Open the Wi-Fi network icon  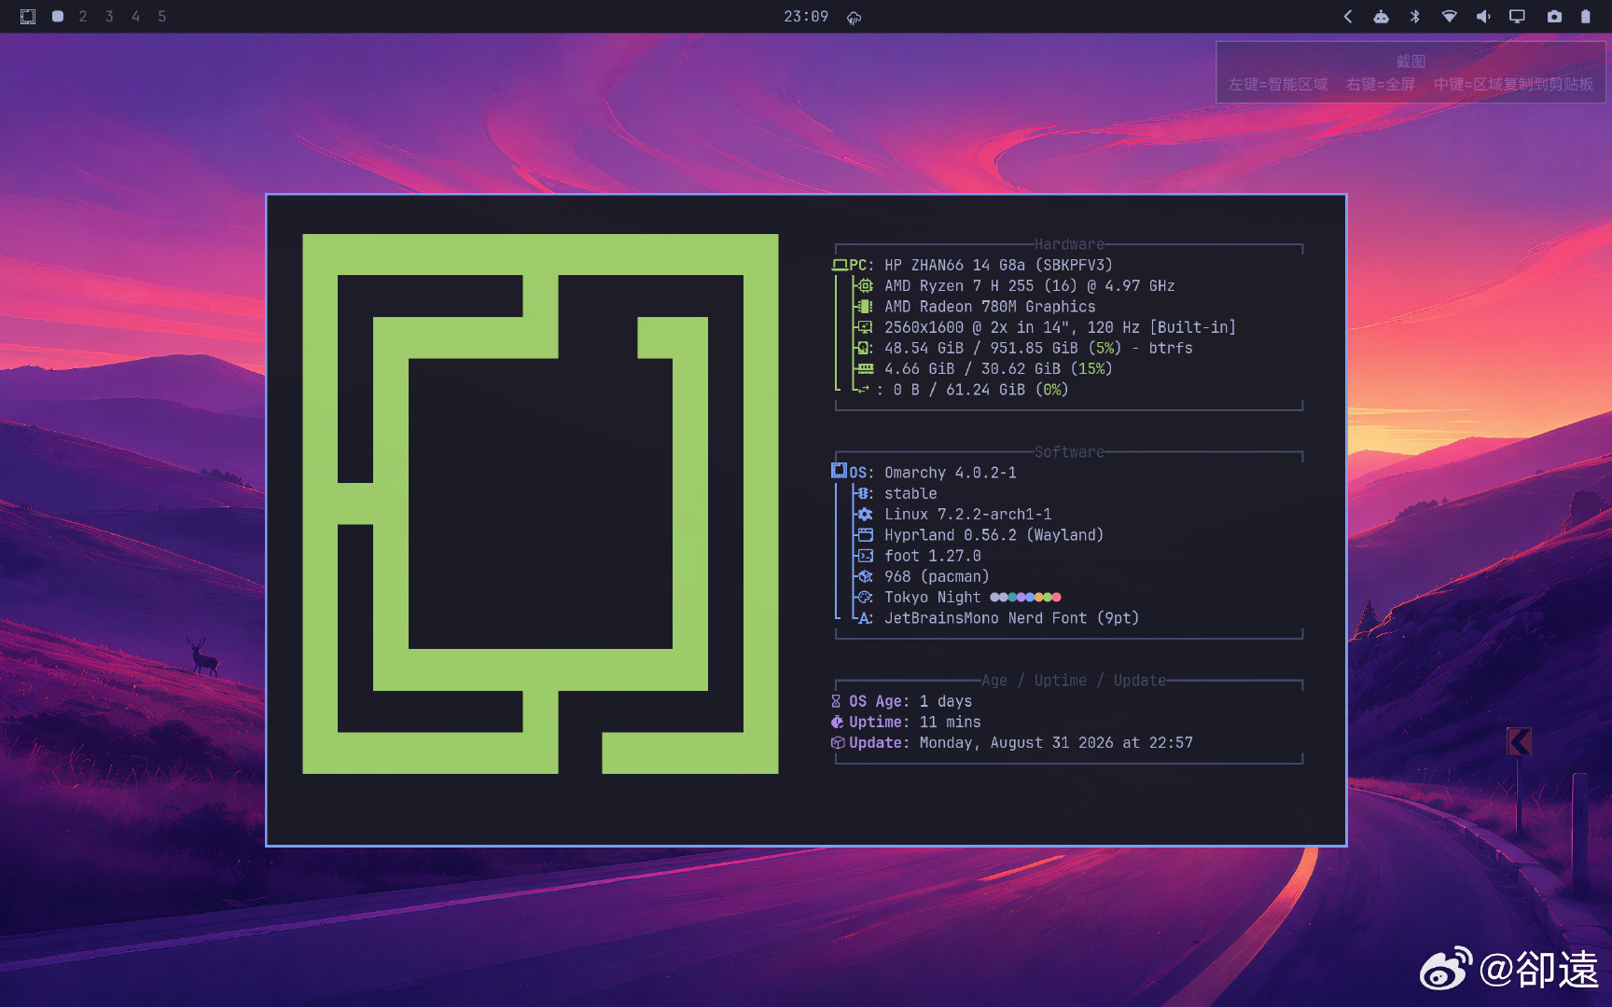tap(1450, 17)
